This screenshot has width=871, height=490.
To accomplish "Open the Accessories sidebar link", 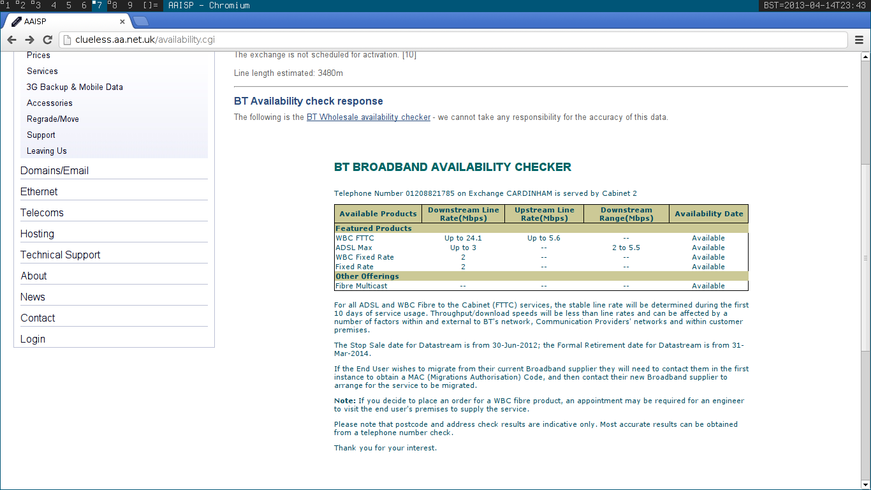I will 50,103.
